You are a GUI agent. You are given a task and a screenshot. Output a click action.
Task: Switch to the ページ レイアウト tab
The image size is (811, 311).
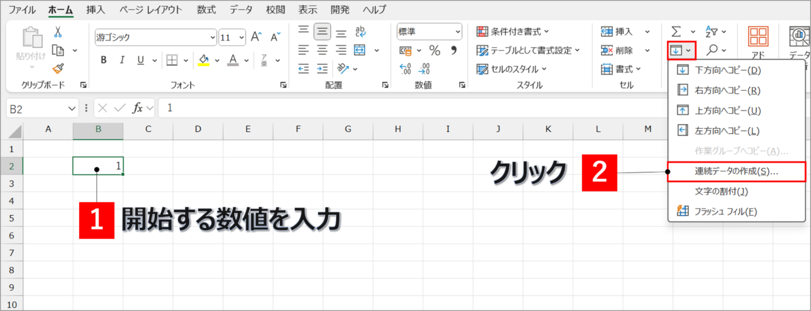(151, 10)
